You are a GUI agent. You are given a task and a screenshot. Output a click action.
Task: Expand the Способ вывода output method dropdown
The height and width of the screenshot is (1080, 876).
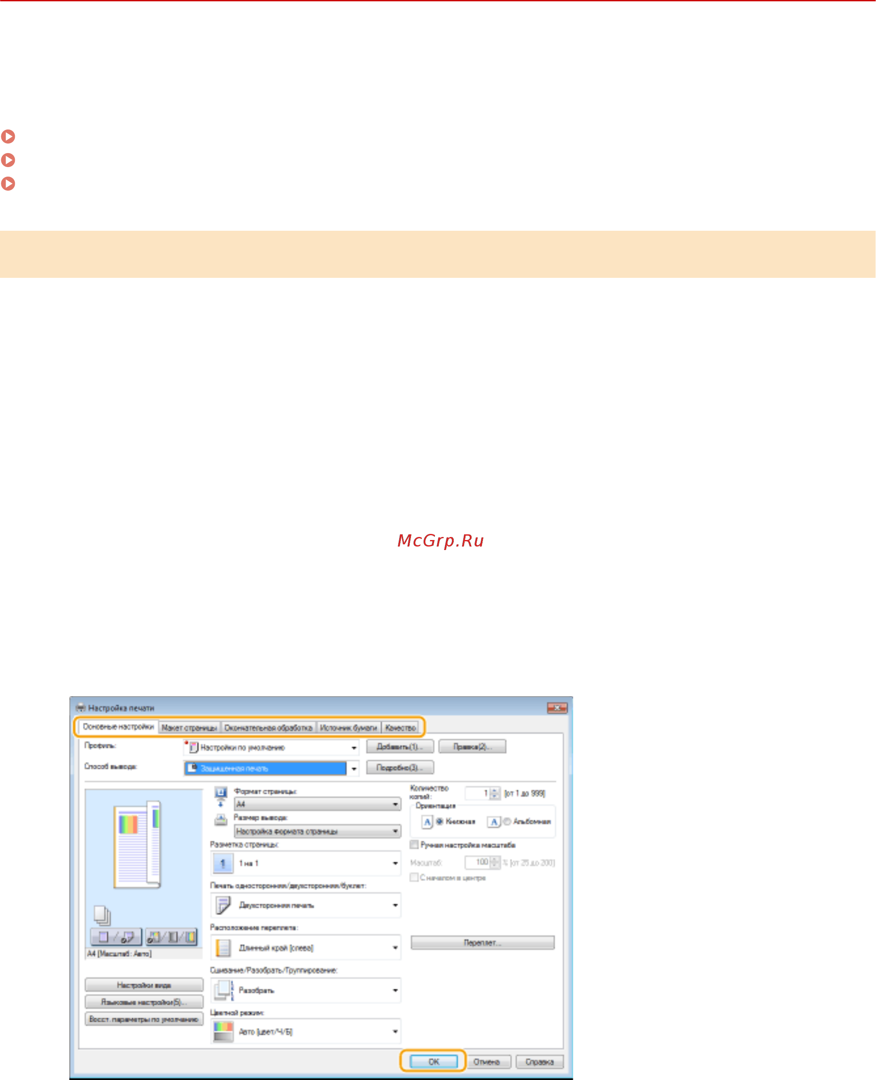pyautogui.click(x=354, y=769)
